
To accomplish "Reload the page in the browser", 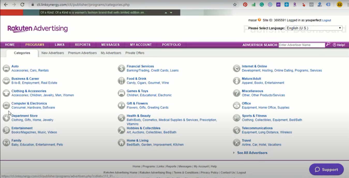I will click(x=22, y=5).
